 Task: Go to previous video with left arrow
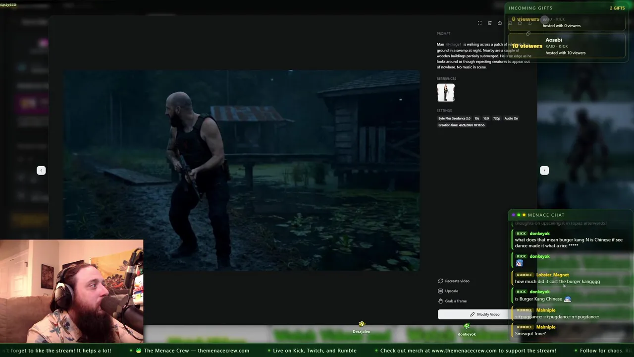tap(41, 170)
